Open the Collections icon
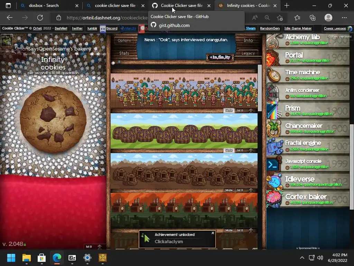Viewport: 354px width, 266px height. point(313,18)
